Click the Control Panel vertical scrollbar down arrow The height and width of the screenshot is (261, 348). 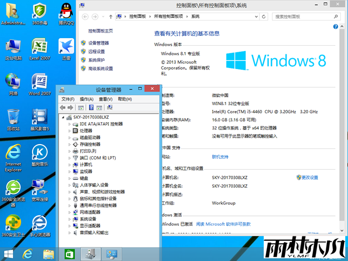pos(342,231)
